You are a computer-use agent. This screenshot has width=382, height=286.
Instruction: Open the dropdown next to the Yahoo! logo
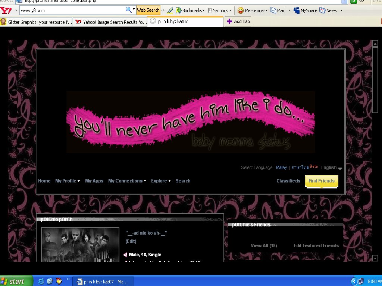pos(16,10)
